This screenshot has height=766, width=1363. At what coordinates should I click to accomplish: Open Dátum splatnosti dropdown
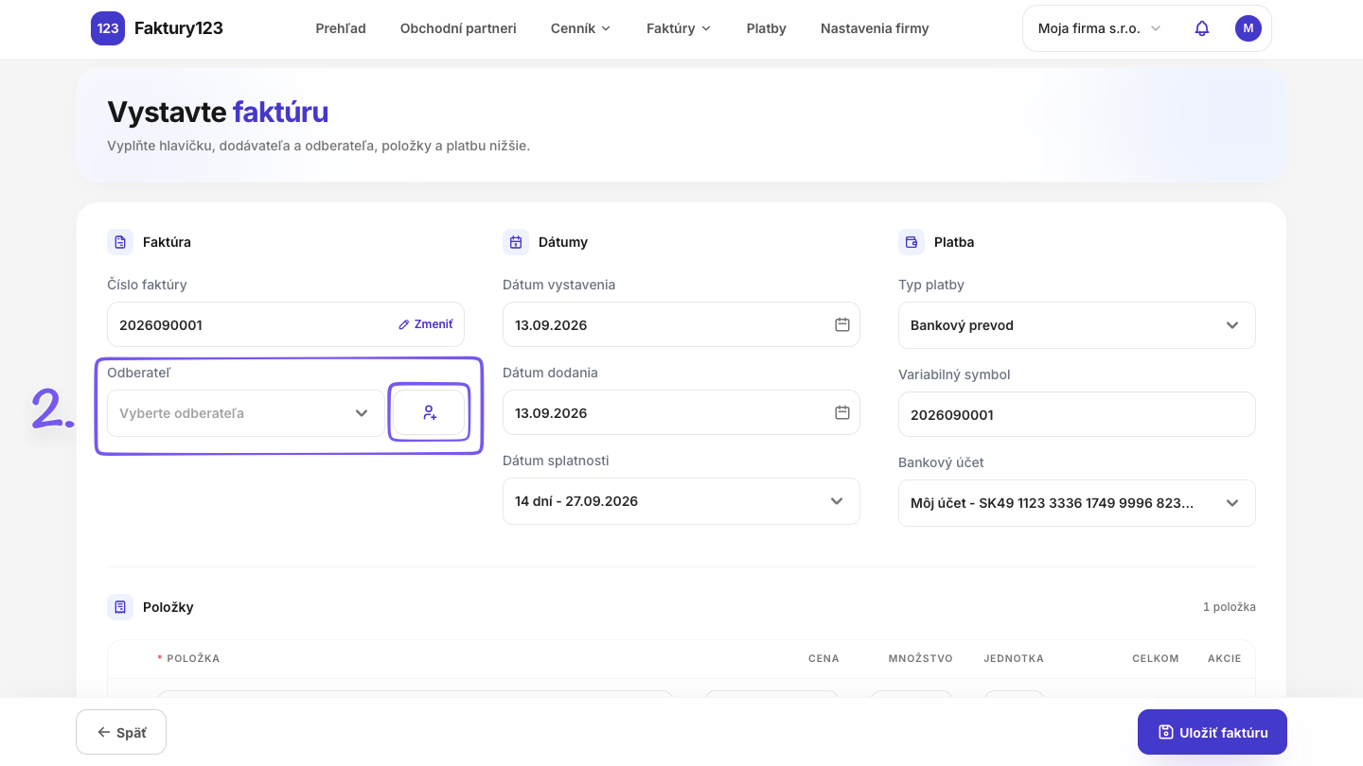point(681,501)
